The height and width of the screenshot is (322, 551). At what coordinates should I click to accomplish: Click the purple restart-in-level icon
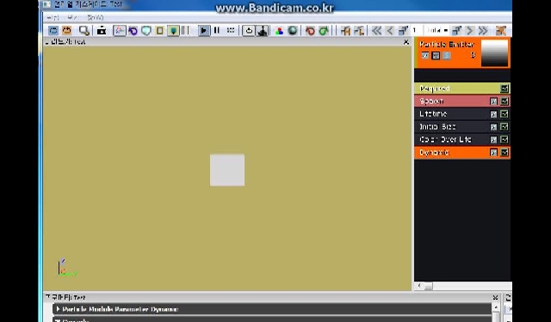pyautogui.click(x=133, y=31)
